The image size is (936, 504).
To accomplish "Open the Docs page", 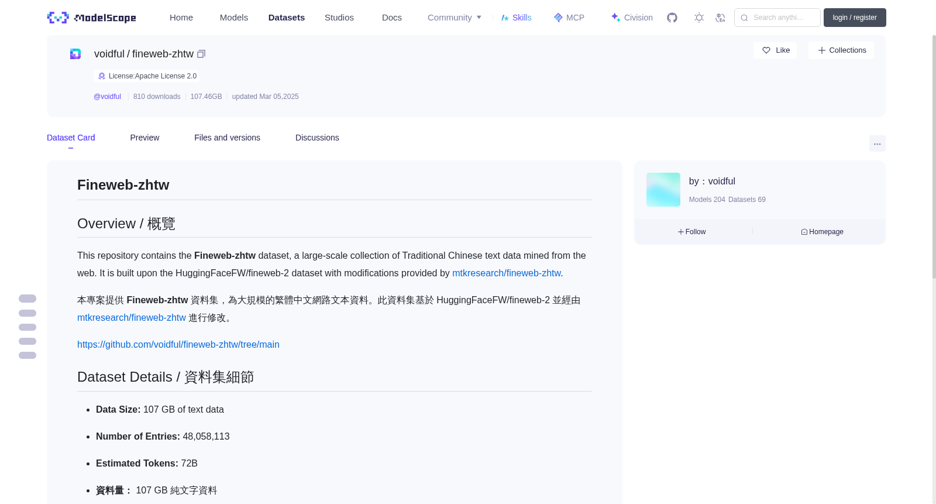I will tap(392, 18).
